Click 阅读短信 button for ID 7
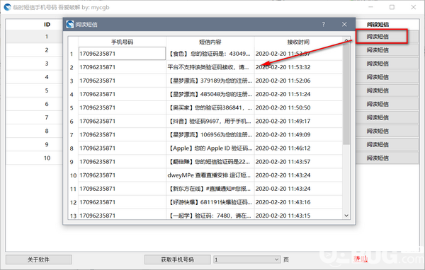Image resolution: width=425 pixels, height=270 pixels. pyautogui.click(x=387, y=118)
